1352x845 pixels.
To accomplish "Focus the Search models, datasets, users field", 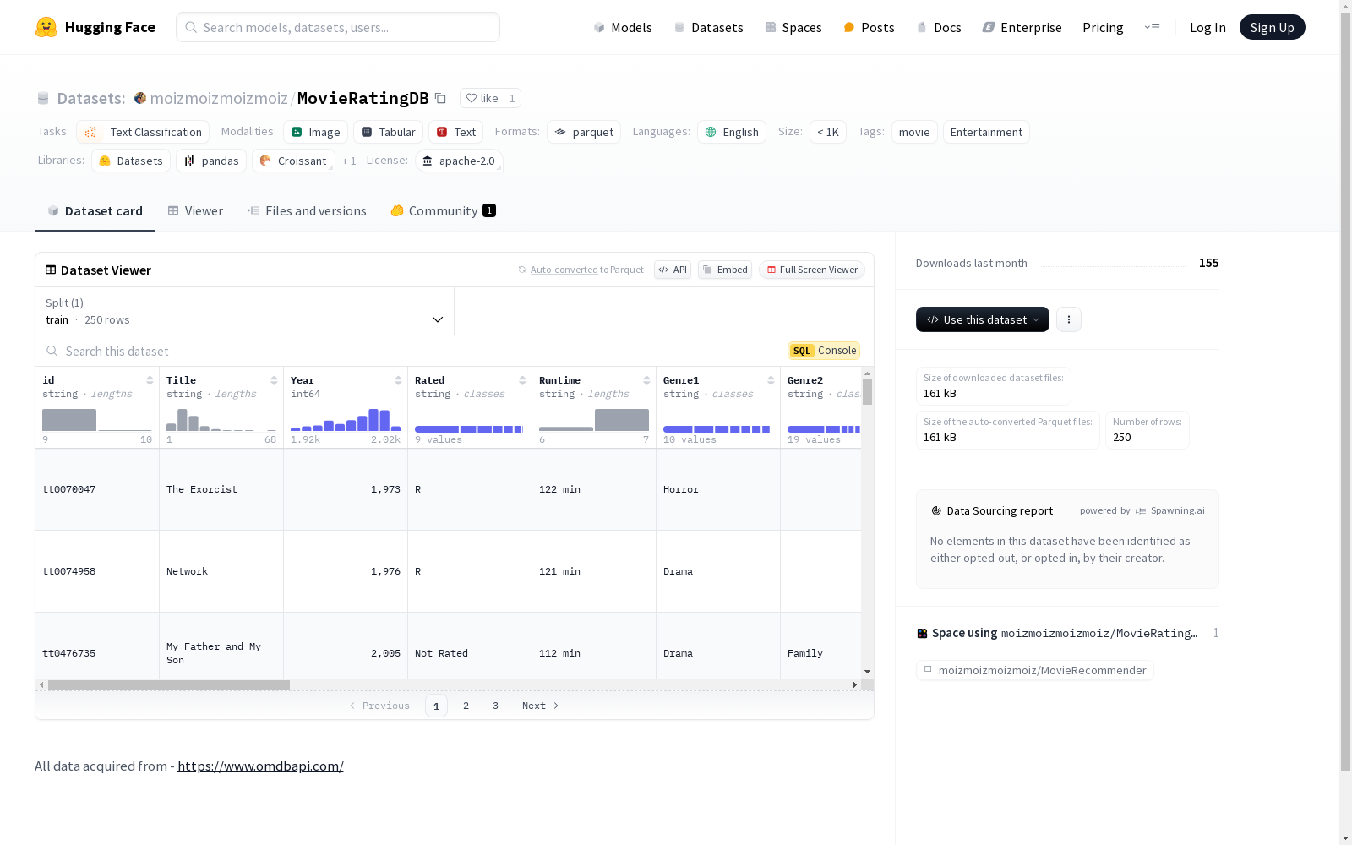I will pos(338,27).
